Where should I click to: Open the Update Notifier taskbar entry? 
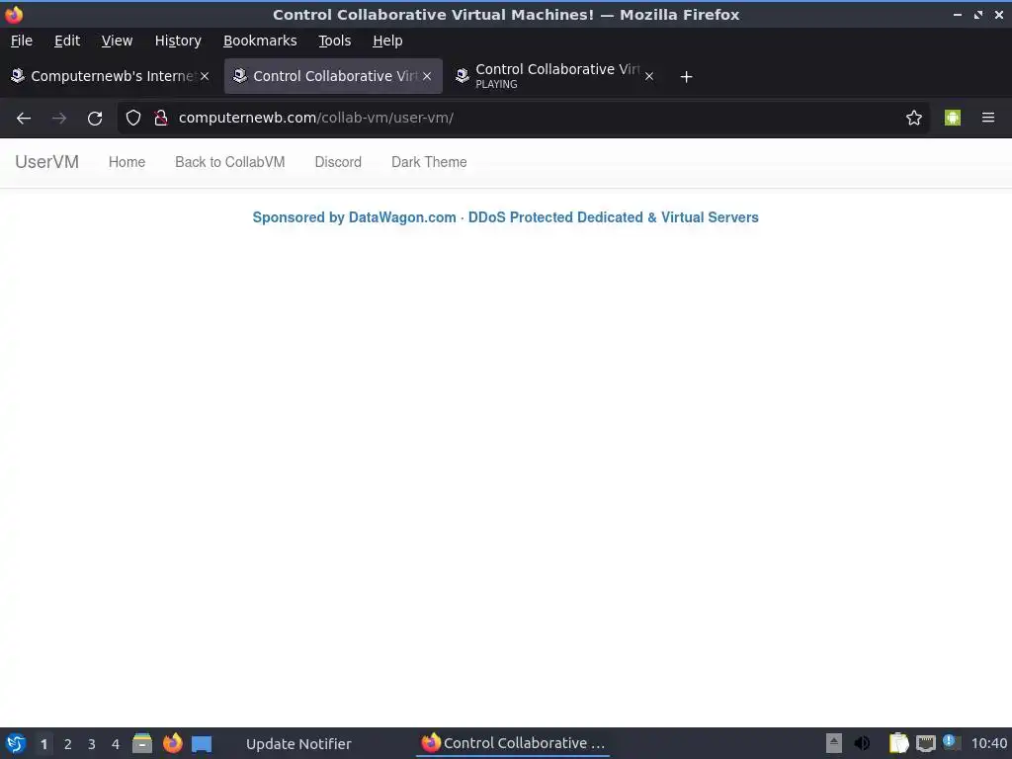coord(298,744)
